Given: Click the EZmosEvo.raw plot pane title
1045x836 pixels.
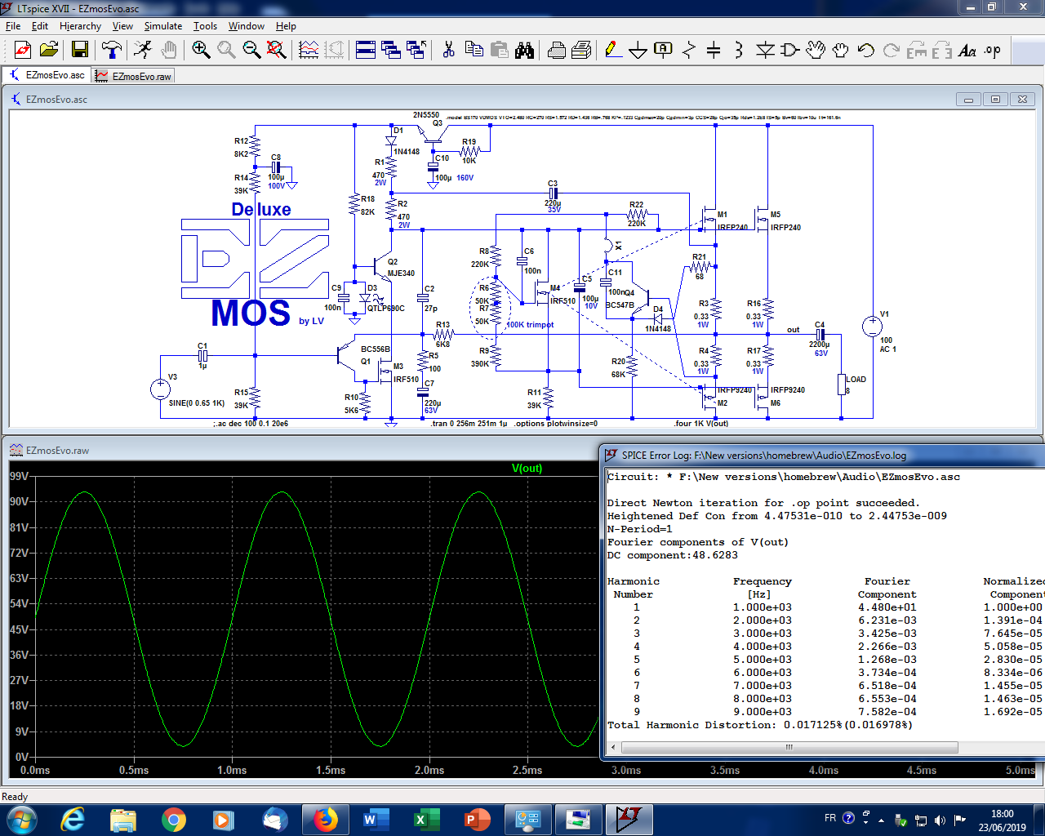Looking at the screenshot, I should tap(58, 451).
